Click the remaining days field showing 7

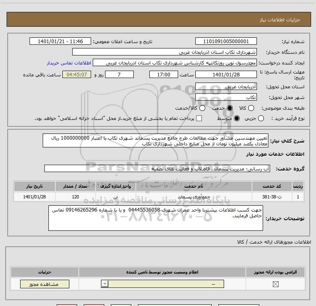[119, 74]
